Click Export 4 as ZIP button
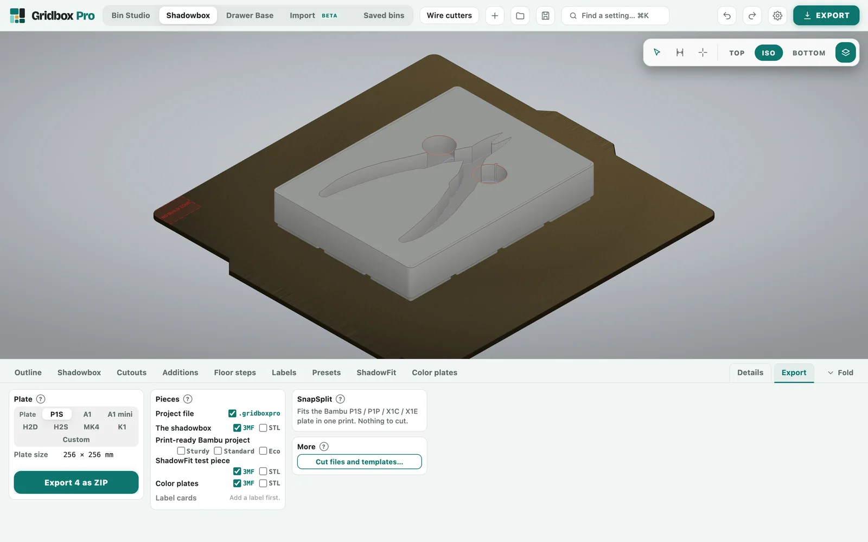Viewport: 868px width, 542px height. 76,482
